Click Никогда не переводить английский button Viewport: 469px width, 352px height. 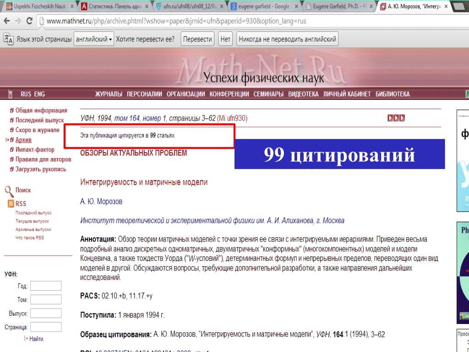point(287,39)
